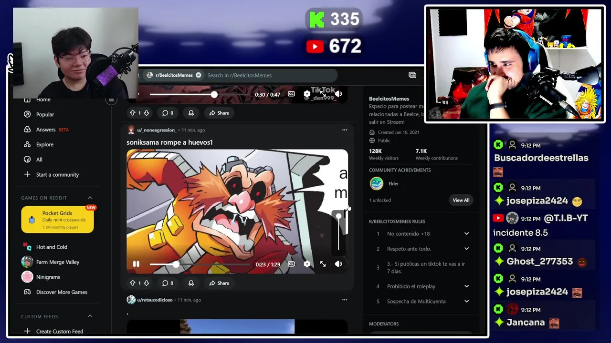This screenshot has height=343, width=611.
Task: Upvote the first post above u/_noneagression_
Action: pyautogui.click(x=132, y=113)
